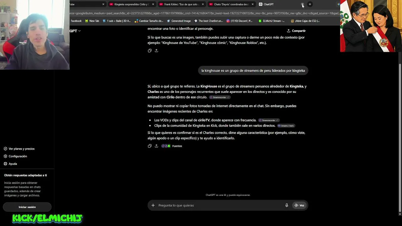Close the 'Frank Kriklec' tab
Screen dimensions: 402x226
pyautogui.click(x=203, y=4)
